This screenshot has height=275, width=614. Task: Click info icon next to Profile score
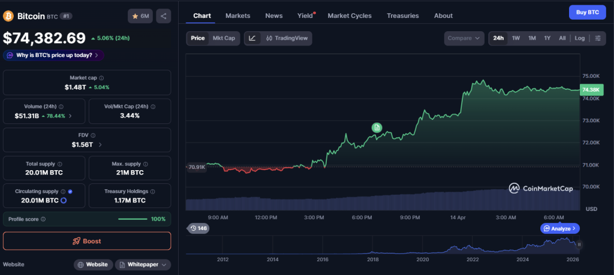coord(43,219)
